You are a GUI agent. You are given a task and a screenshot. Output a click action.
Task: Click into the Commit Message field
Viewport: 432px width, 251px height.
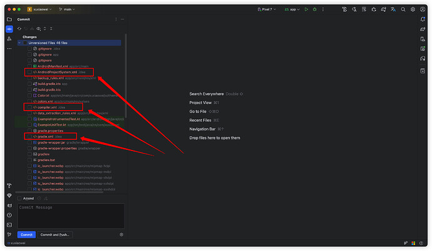pos(70,214)
